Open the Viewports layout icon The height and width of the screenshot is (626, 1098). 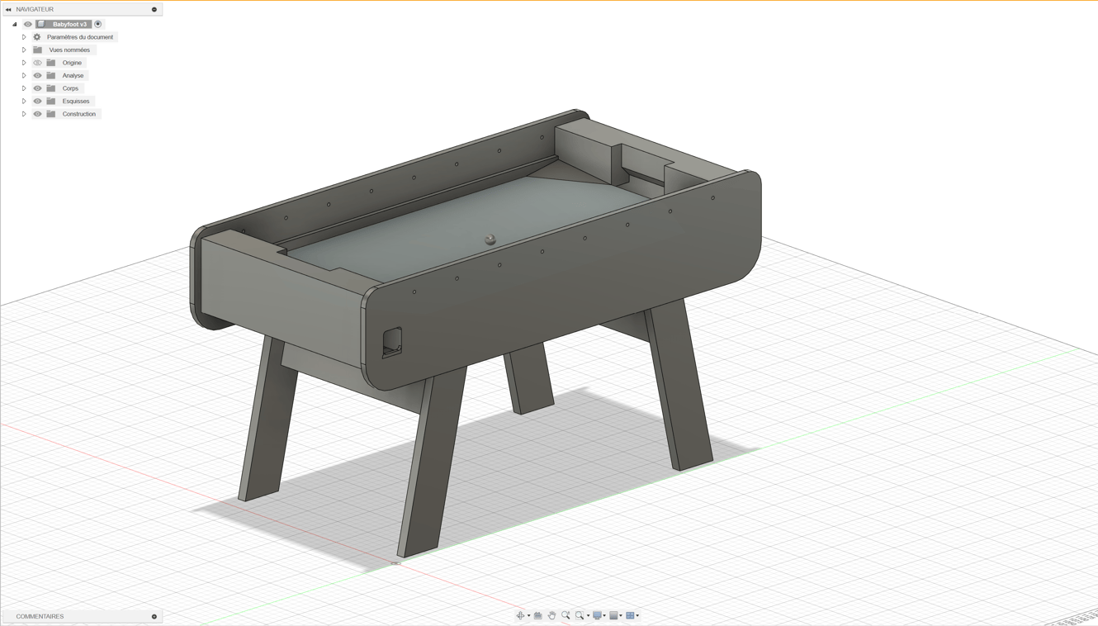tap(630, 615)
